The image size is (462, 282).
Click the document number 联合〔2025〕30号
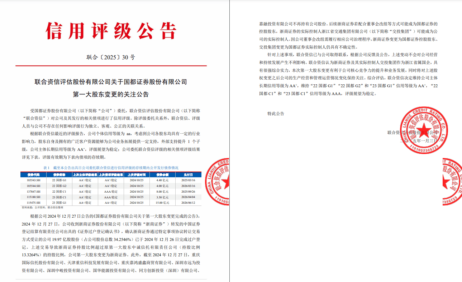pyautogui.click(x=111, y=57)
